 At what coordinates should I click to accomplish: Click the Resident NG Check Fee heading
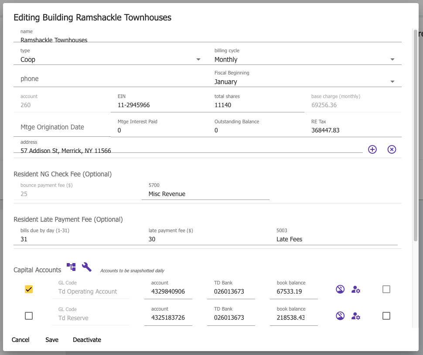point(63,174)
